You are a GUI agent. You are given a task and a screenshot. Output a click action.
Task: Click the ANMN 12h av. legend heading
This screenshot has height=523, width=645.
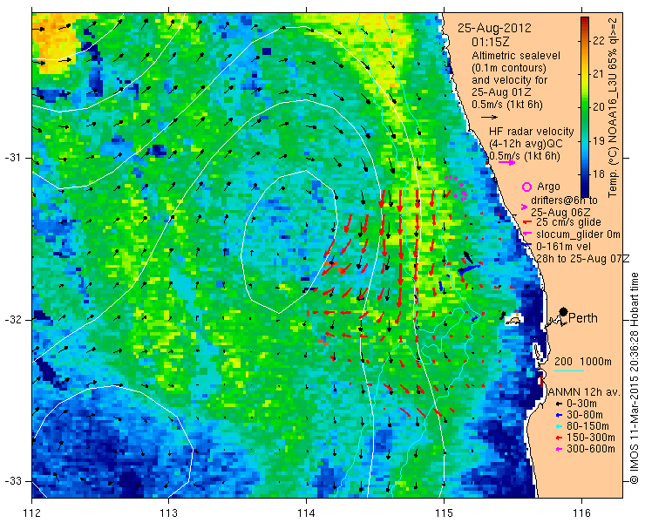coord(584,391)
